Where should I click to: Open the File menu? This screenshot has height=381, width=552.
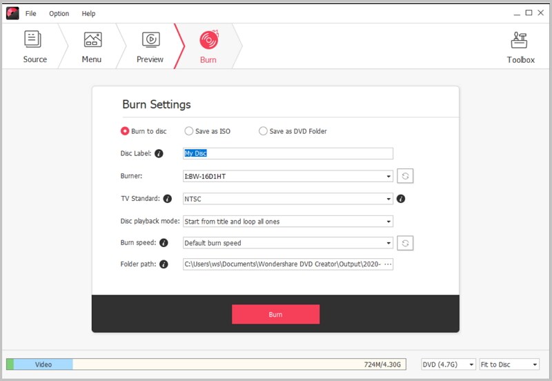coord(30,13)
